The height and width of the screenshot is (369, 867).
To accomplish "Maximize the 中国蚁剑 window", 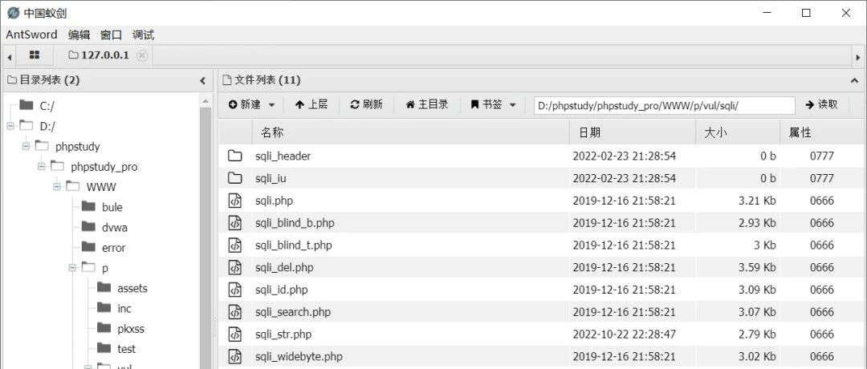I will tap(806, 13).
